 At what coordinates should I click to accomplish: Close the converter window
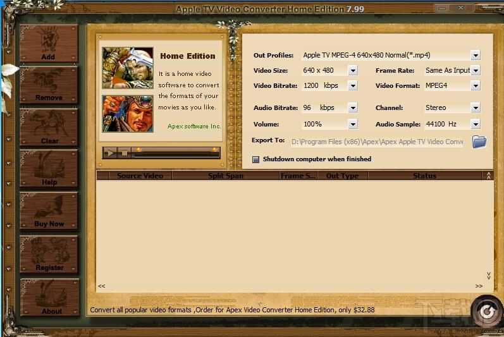(461, 8)
